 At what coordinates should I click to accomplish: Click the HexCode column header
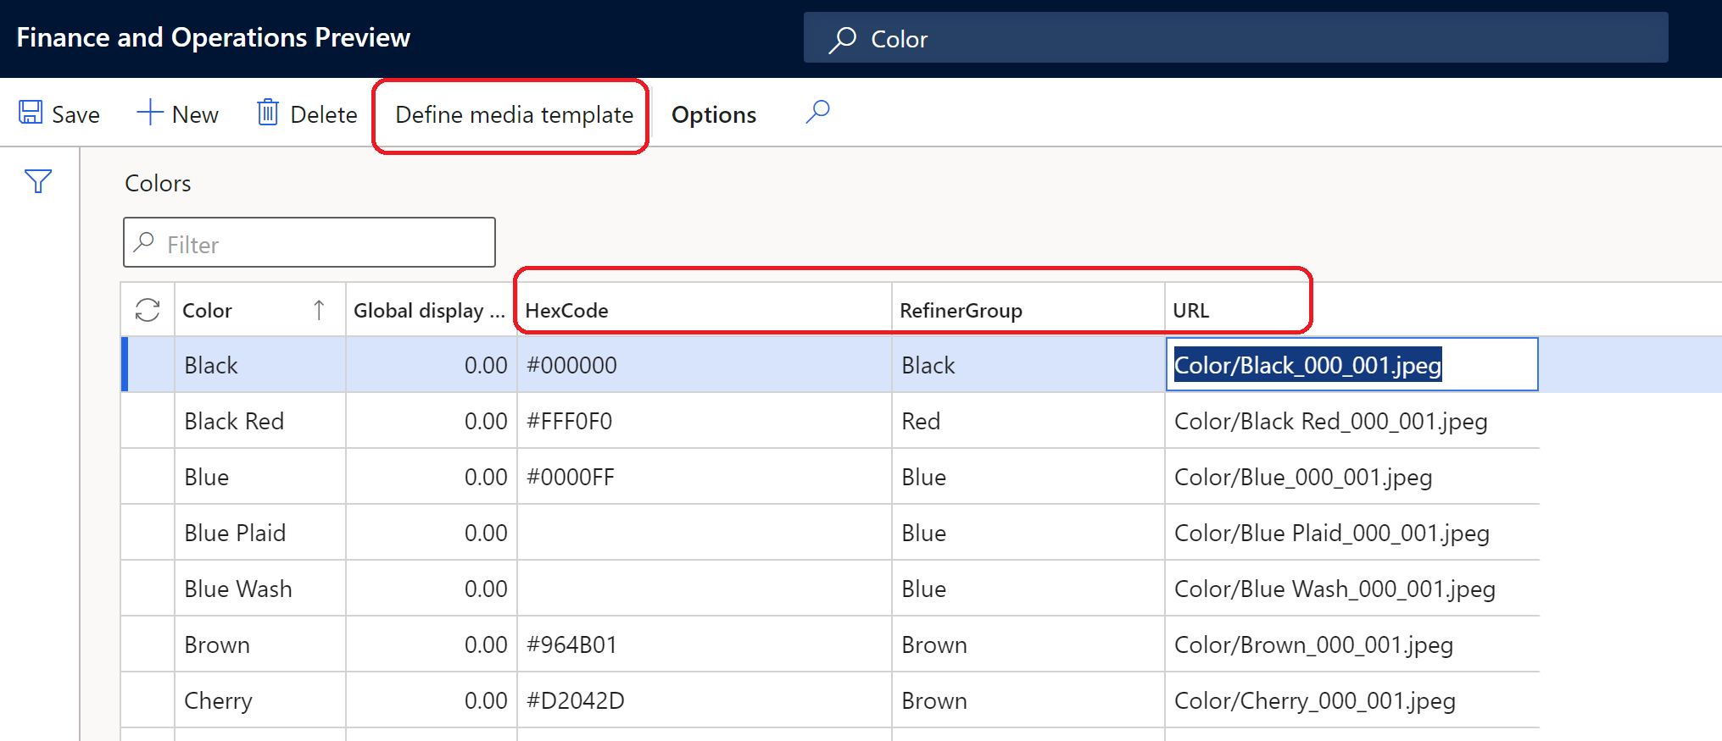click(704, 310)
